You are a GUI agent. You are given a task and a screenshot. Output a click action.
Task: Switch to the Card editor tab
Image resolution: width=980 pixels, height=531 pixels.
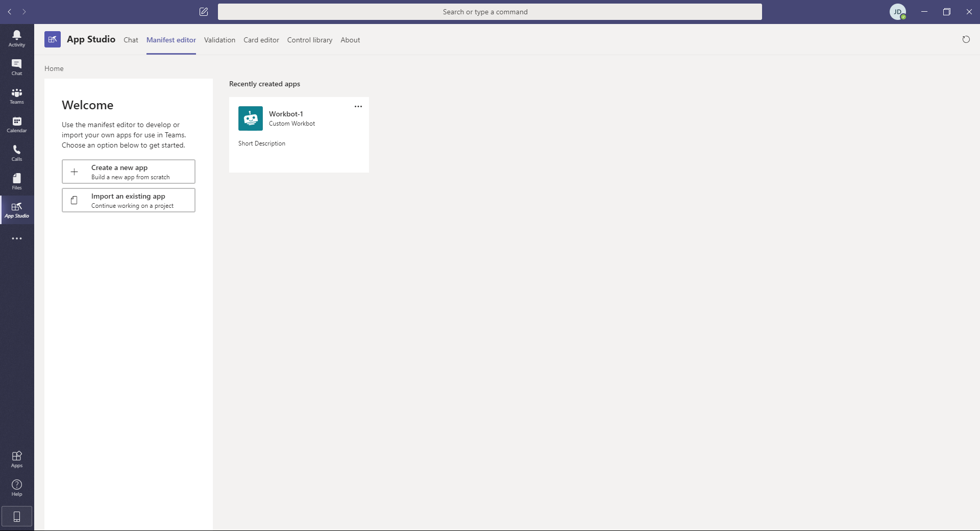click(261, 40)
